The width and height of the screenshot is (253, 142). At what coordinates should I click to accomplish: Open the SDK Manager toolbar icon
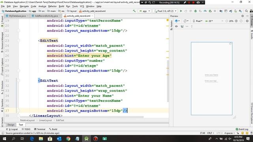[240, 11]
